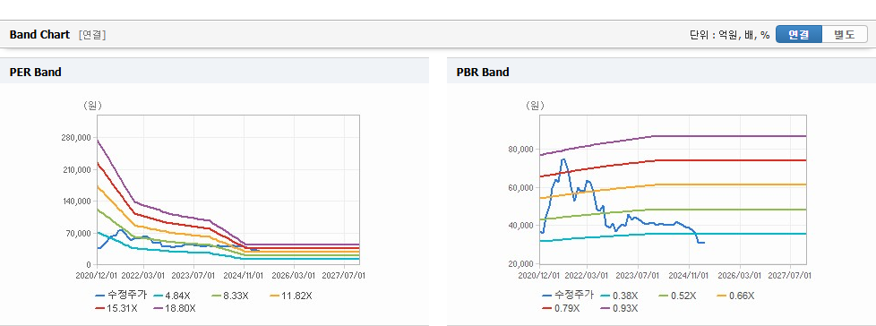Click the 단위 : 억원, 배, % label
The image size is (876, 326).
click(730, 35)
